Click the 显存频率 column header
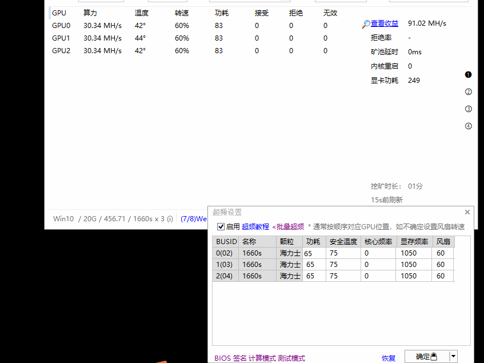Viewport: 484px width, 363px height. coord(414,242)
